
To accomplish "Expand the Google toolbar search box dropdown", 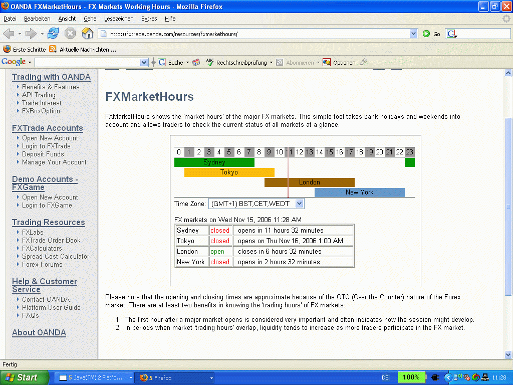I will point(144,63).
